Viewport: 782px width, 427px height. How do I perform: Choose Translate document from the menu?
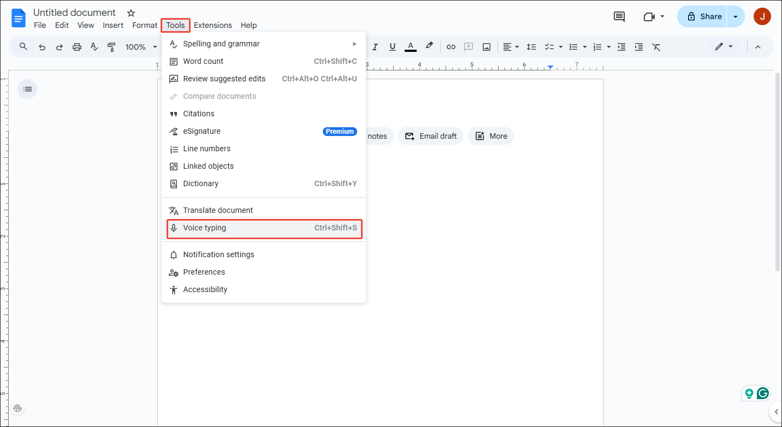coord(217,210)
